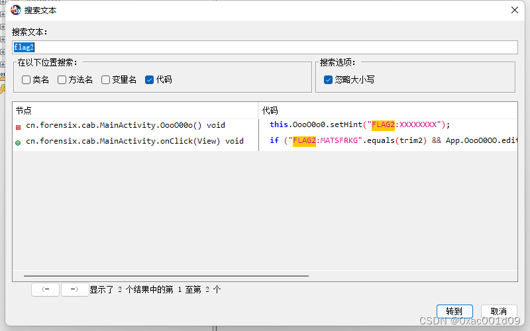Image resolution: width=530 pixels, height=331 pixels.
Task: Uncheck the 代码 search checkbox
Action: (x=150, y=79)
